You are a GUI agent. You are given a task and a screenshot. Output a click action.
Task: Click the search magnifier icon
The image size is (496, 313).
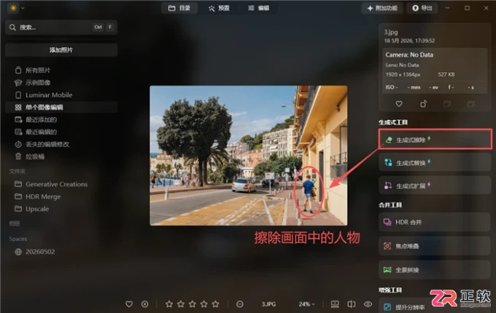point(12,28)
